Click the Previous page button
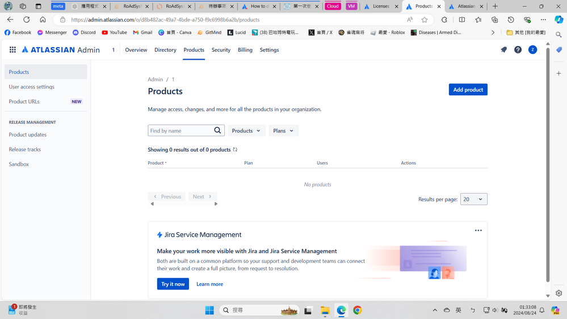This screenshot has width=567, height=319. 167,197
